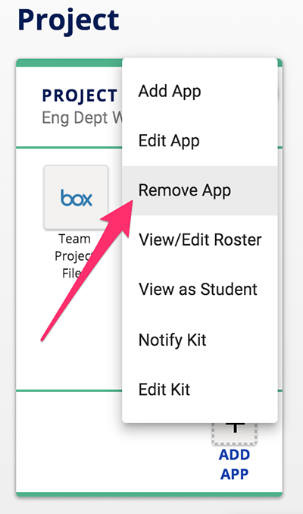Click the Team Project Files label
Screen dimensions: 303x514
coord(73,255)
